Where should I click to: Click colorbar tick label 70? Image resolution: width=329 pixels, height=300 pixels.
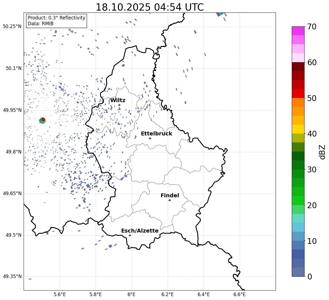[312, 27]
